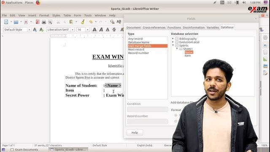
Task: Click the Spelling check AB icon
Action: pyautogui.click(x=119, y=22)
